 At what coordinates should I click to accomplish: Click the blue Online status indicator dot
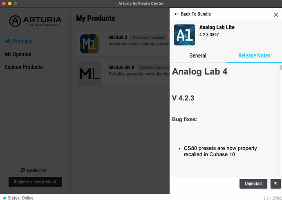point(4,198)
